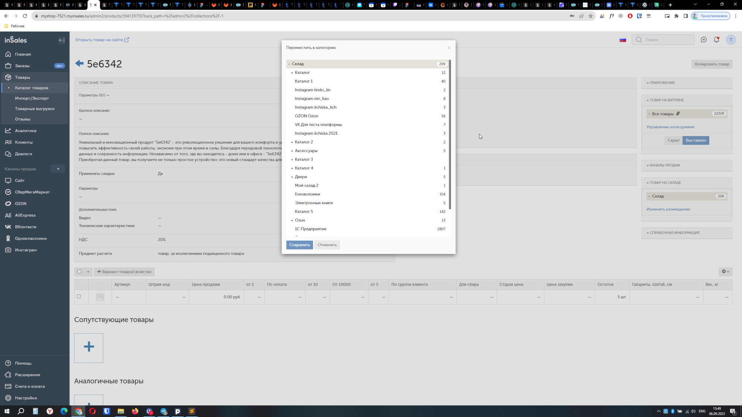Click Управление категориями link
742x417 pixels.
tap(670, 127)
